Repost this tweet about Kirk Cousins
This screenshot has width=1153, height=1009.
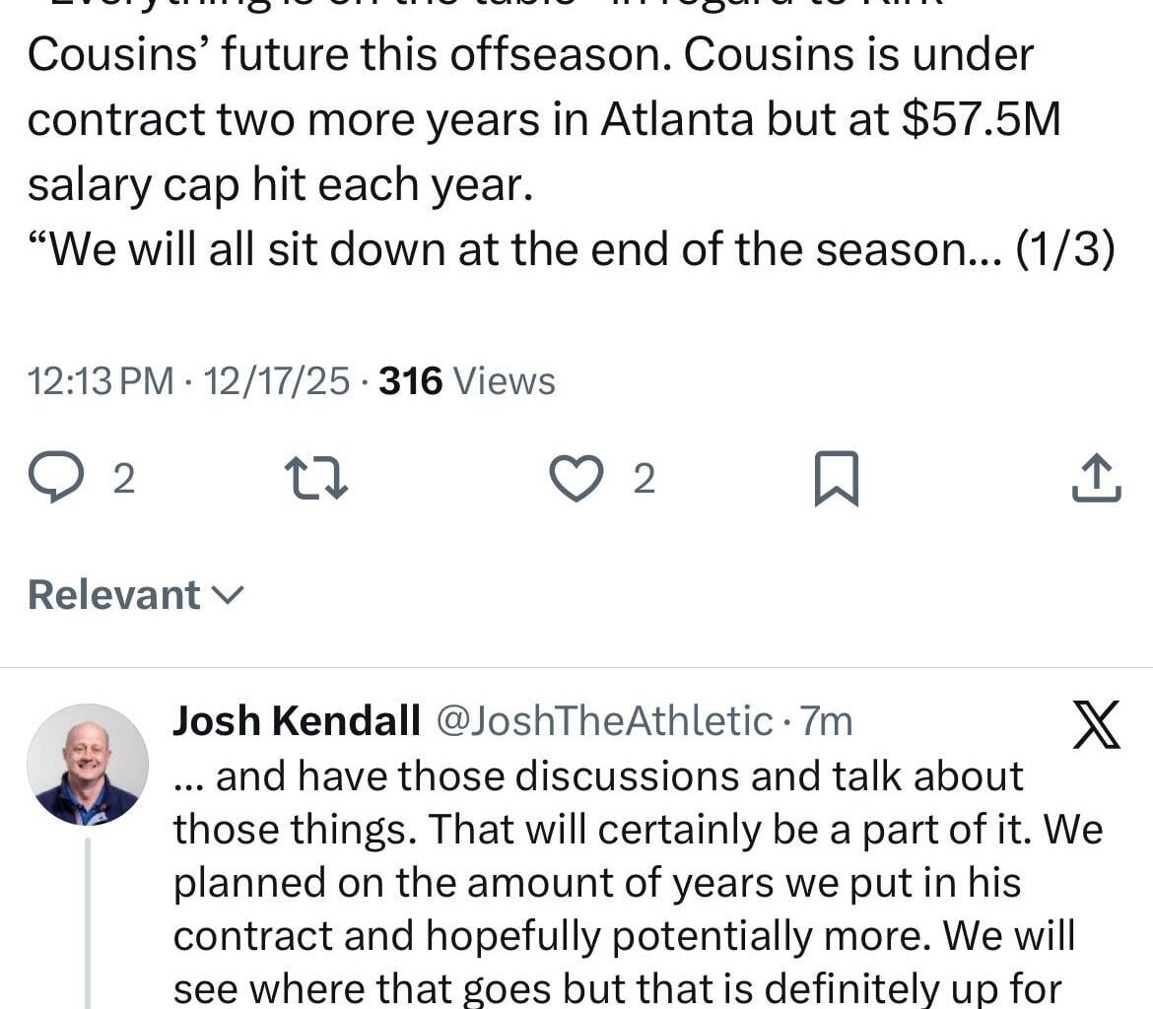click(316, 477)
